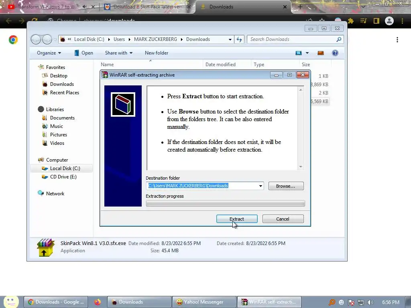This screenshot has height=308, width=411.
Task: Click the WinRAR title bar icon
Action: [x=105, y=75]
